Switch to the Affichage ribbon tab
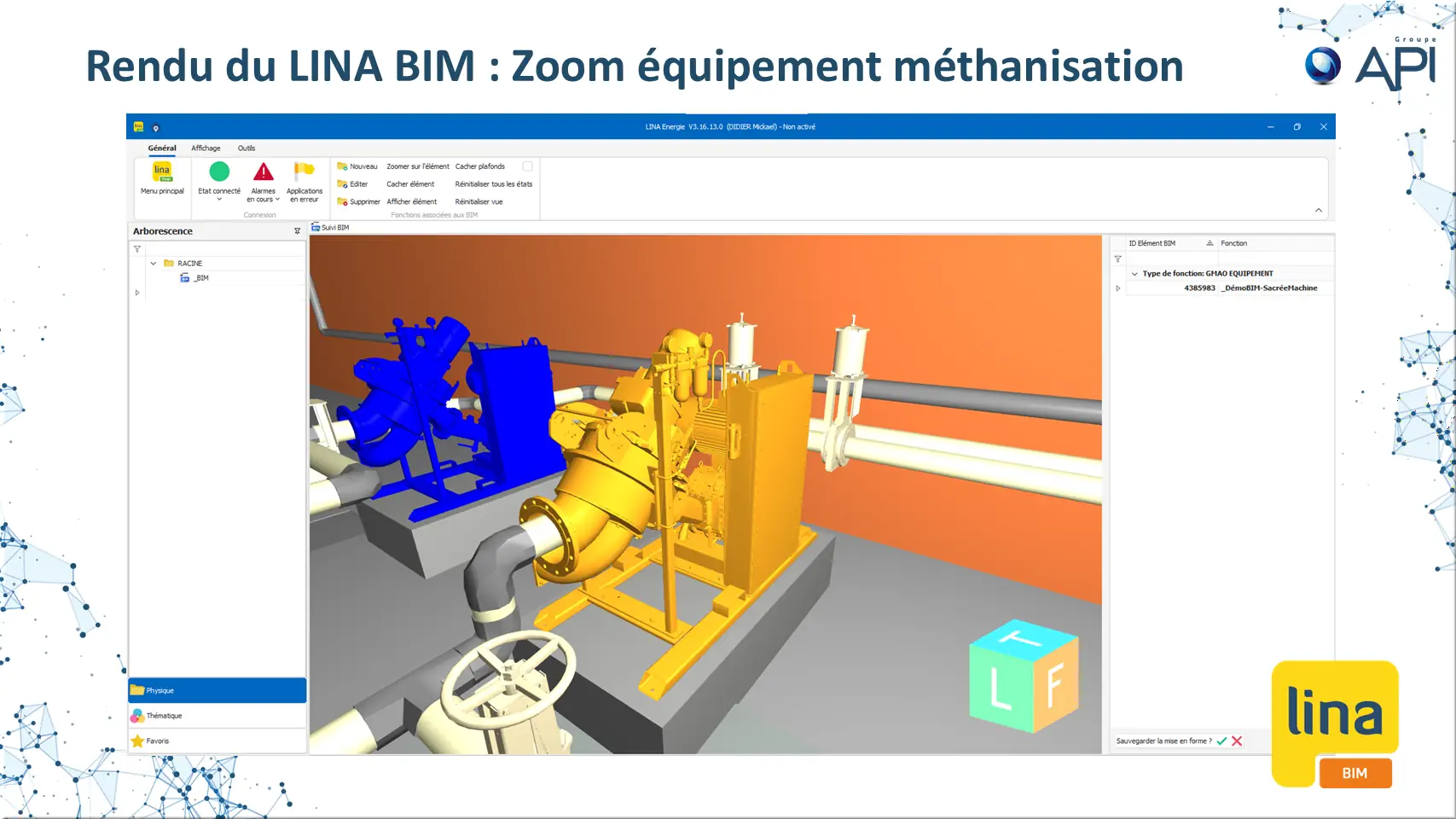 [x=206, y=148]
